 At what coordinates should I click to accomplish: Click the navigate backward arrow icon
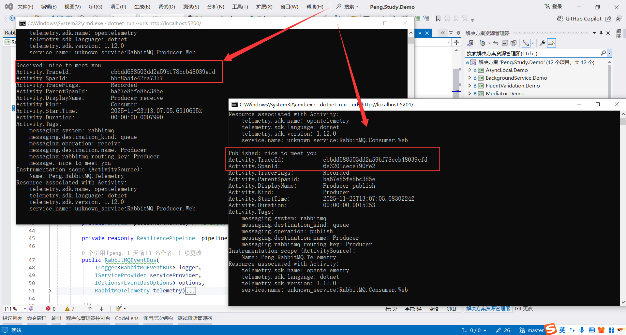click(12, 18)
